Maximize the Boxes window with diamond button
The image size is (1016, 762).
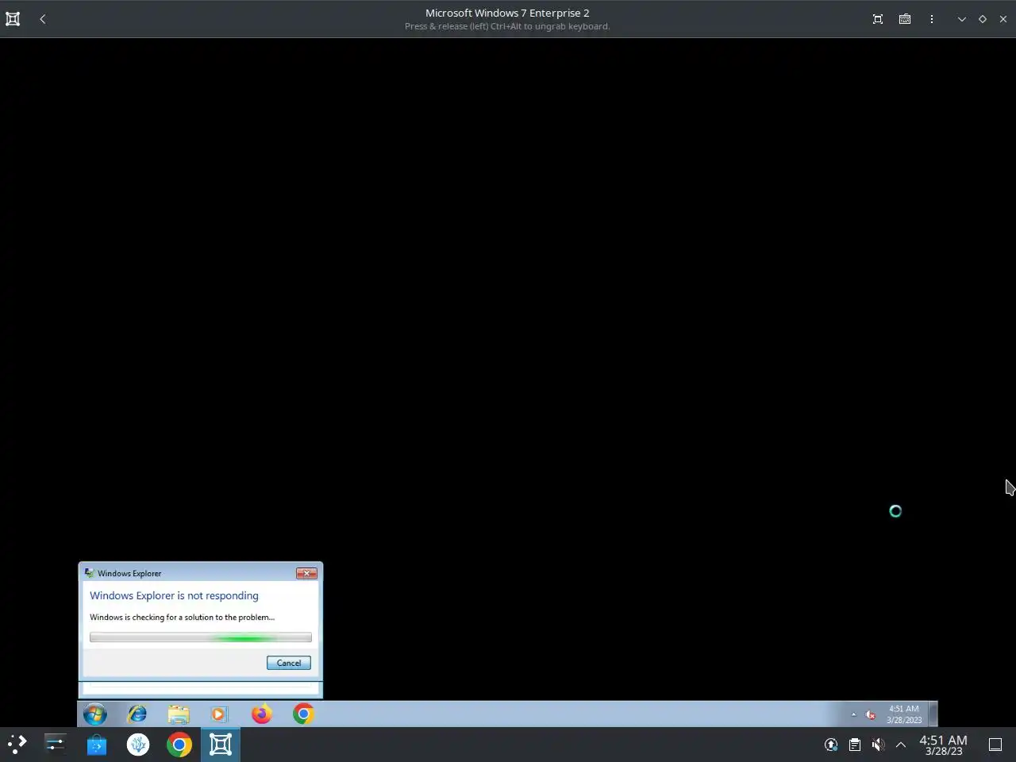[983, 19]
